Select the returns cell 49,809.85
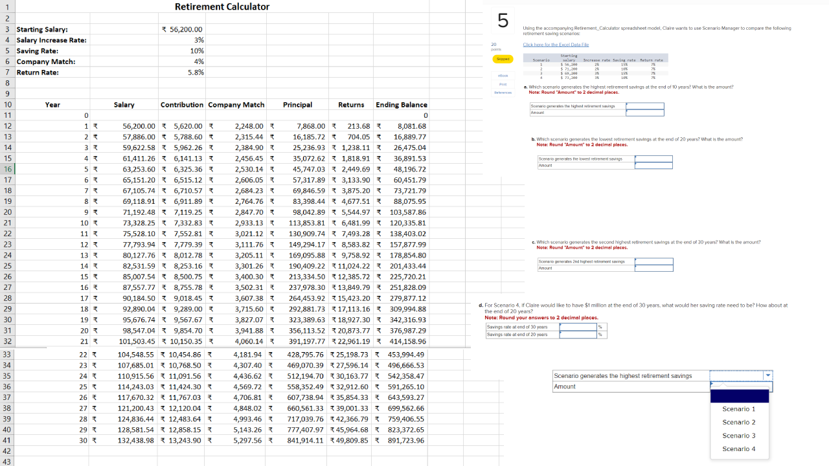The height and width of the screenshot is (466, 829). tap(351, 441)
